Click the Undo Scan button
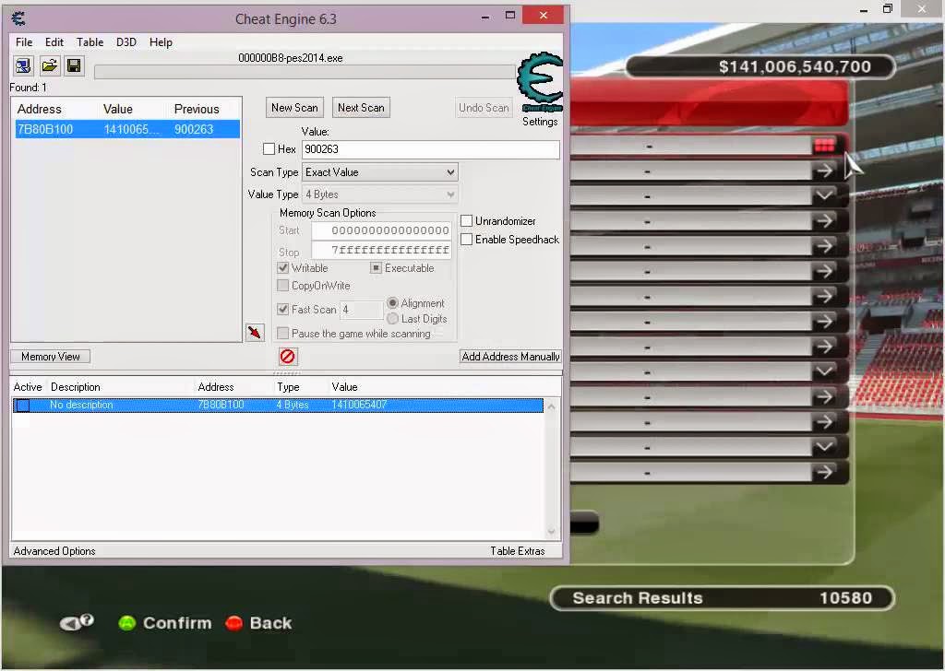Viewport: 945px width, 671px height. pyautogui.click(x=484, y=108)
